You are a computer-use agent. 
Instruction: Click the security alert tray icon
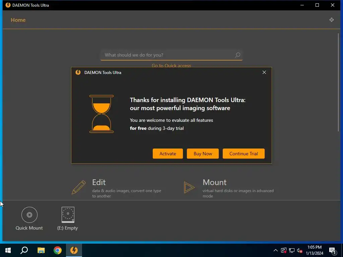click(x=284, y=250)
